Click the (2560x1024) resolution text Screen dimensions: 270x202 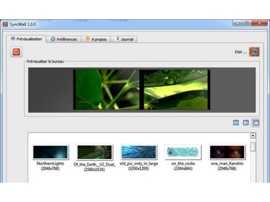click(x=95, y=170)
